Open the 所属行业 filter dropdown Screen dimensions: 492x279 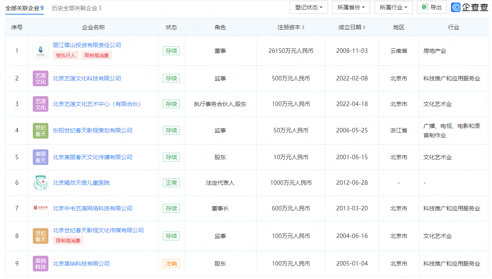tap(393, 7)
